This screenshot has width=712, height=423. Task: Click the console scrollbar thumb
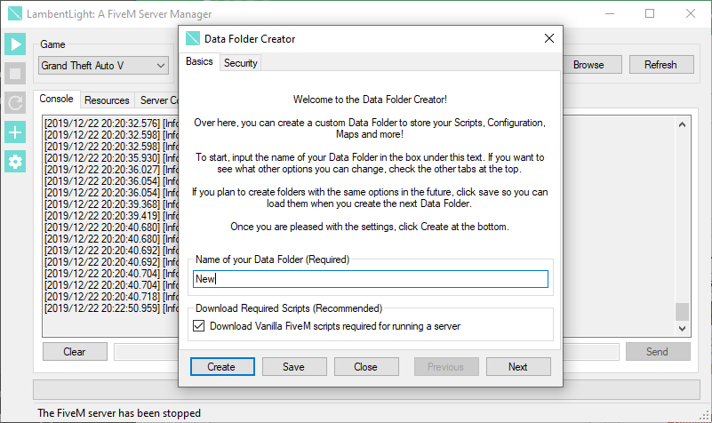click(x=682, y=312)
